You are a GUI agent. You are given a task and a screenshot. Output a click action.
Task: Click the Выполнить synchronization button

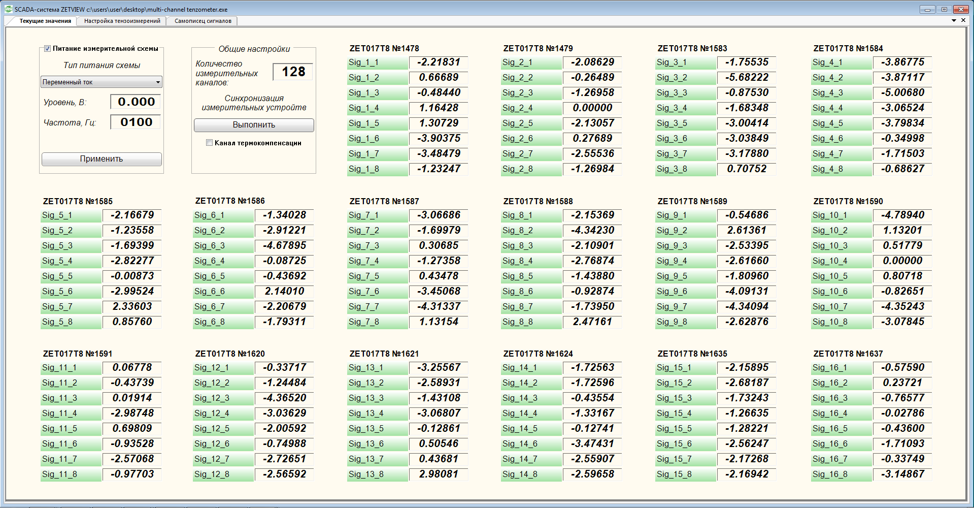[x=254, y=125]
